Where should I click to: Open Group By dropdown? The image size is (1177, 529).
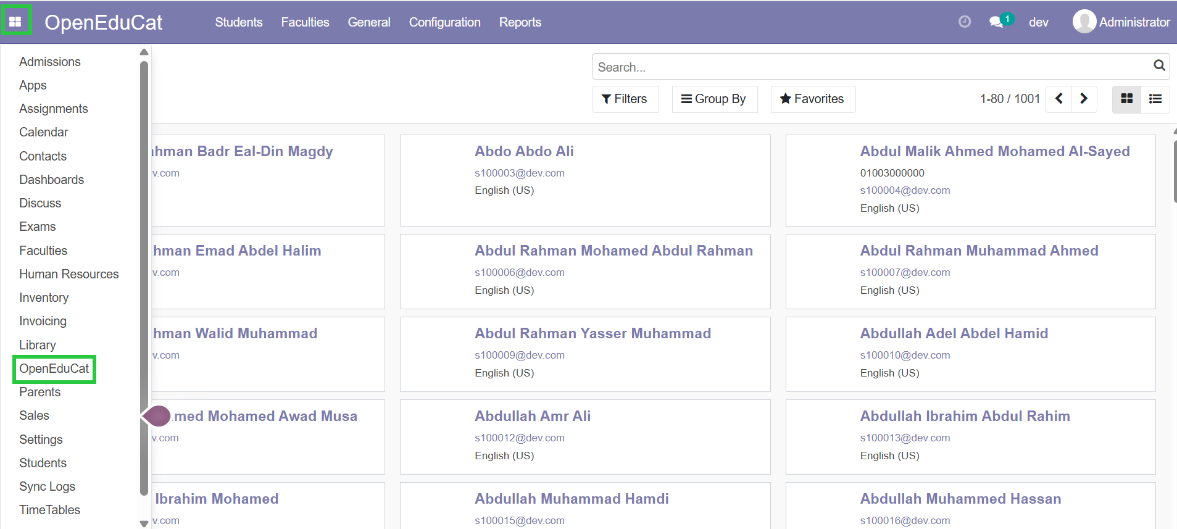click(714, 99)
